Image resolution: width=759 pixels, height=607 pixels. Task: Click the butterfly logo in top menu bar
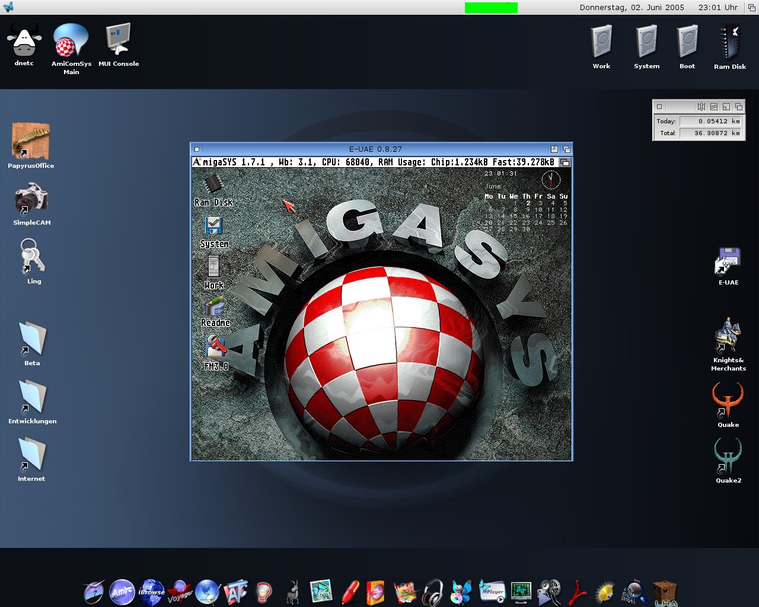click(x=8, y=7)
